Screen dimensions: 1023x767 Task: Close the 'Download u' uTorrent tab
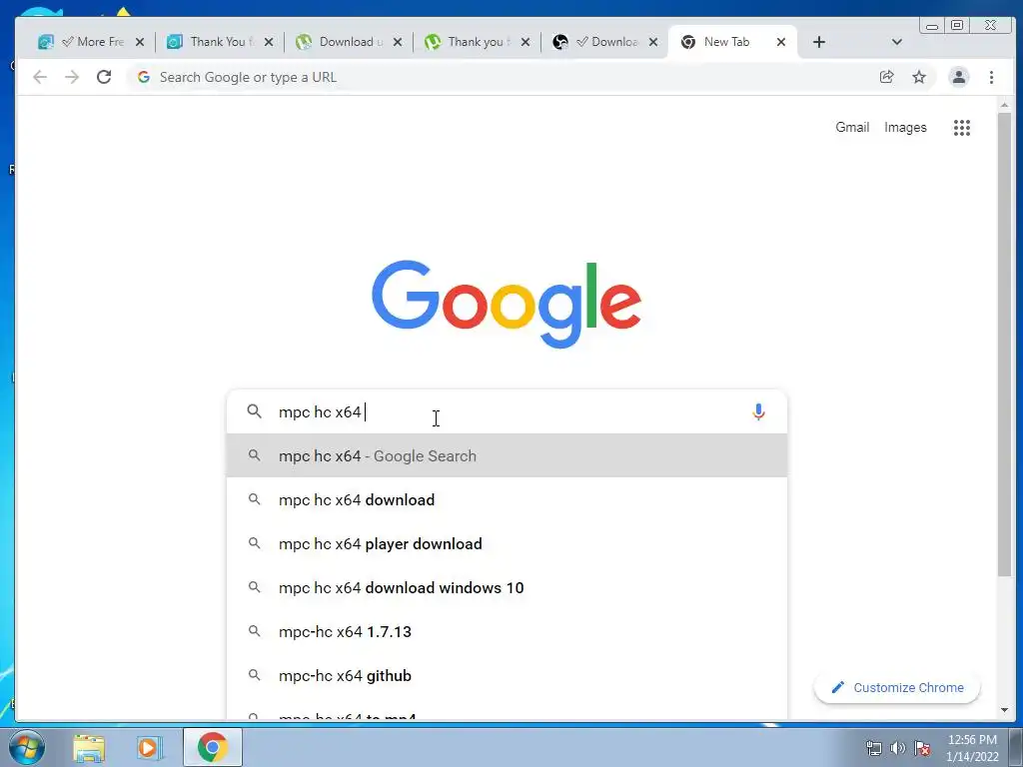click(x=398, y=42)
